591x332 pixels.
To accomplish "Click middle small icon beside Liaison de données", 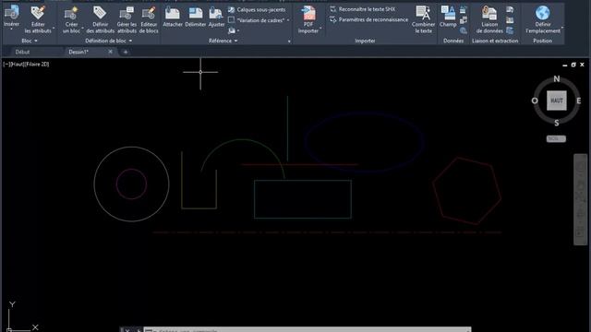I will tap(510, 20).
